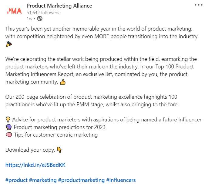The width and height of the screenshot is (205, 185).
Task: Click the brain emoji
Action: [9, 135]
